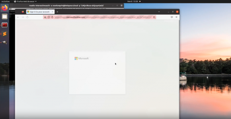Open the magnifier app icon in the dock
Screen dimensions: 231x119
click(5, 42)
